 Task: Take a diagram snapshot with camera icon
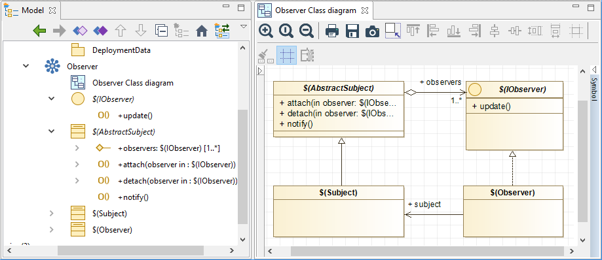(372, 31)
